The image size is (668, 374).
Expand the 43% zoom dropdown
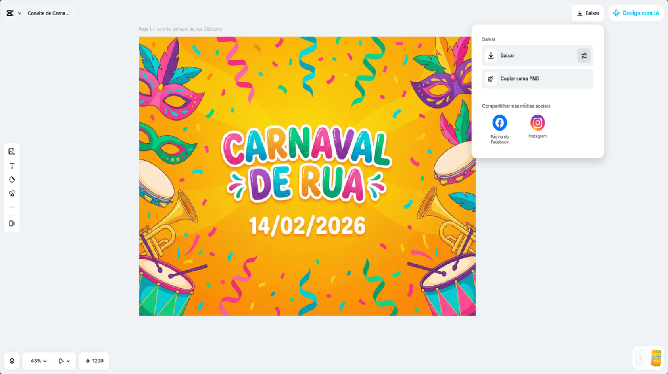coord(38,361)
